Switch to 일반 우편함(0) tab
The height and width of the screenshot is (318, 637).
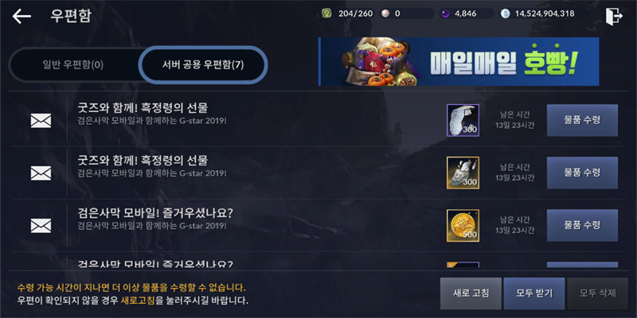(73, 65)
